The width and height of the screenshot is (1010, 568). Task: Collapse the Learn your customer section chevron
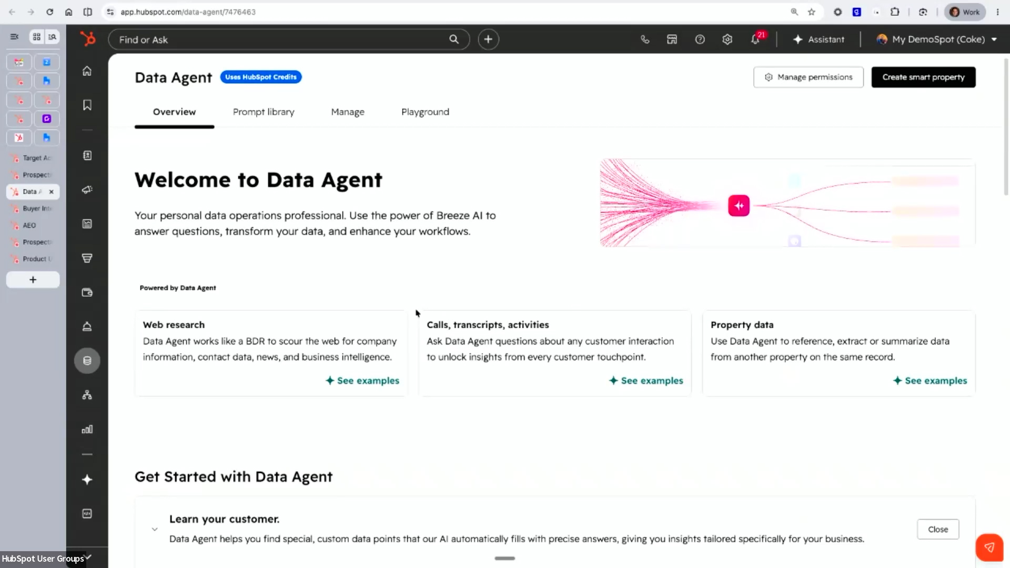click(x=155, y=529)
